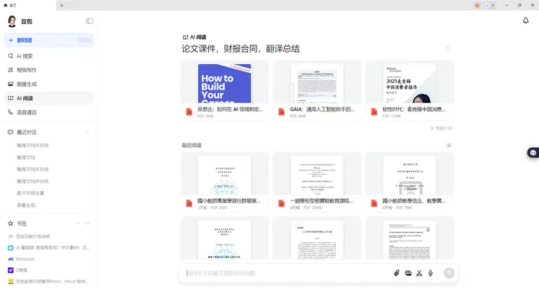Click the screenshot scissors icon in input bar
The height and width of the screenshot is (290, 539).
[x=419, y=273]
